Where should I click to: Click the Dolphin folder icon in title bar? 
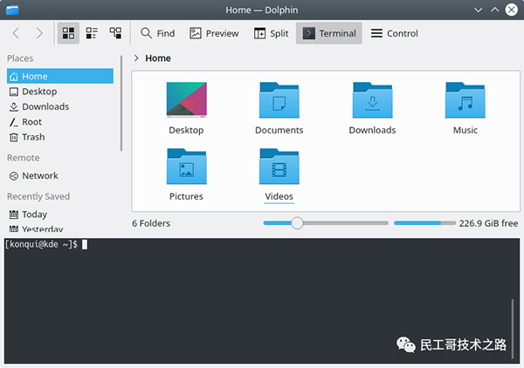point(12,10)
